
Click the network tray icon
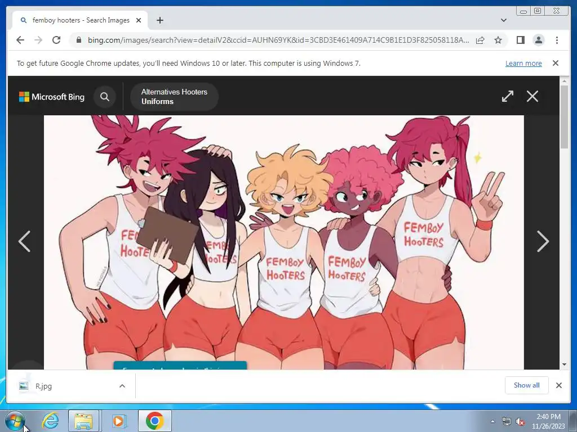507,422
